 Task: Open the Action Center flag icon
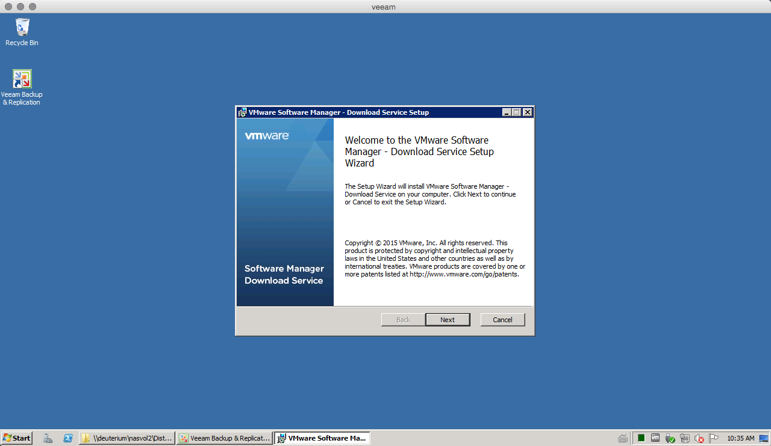[713, 438]
